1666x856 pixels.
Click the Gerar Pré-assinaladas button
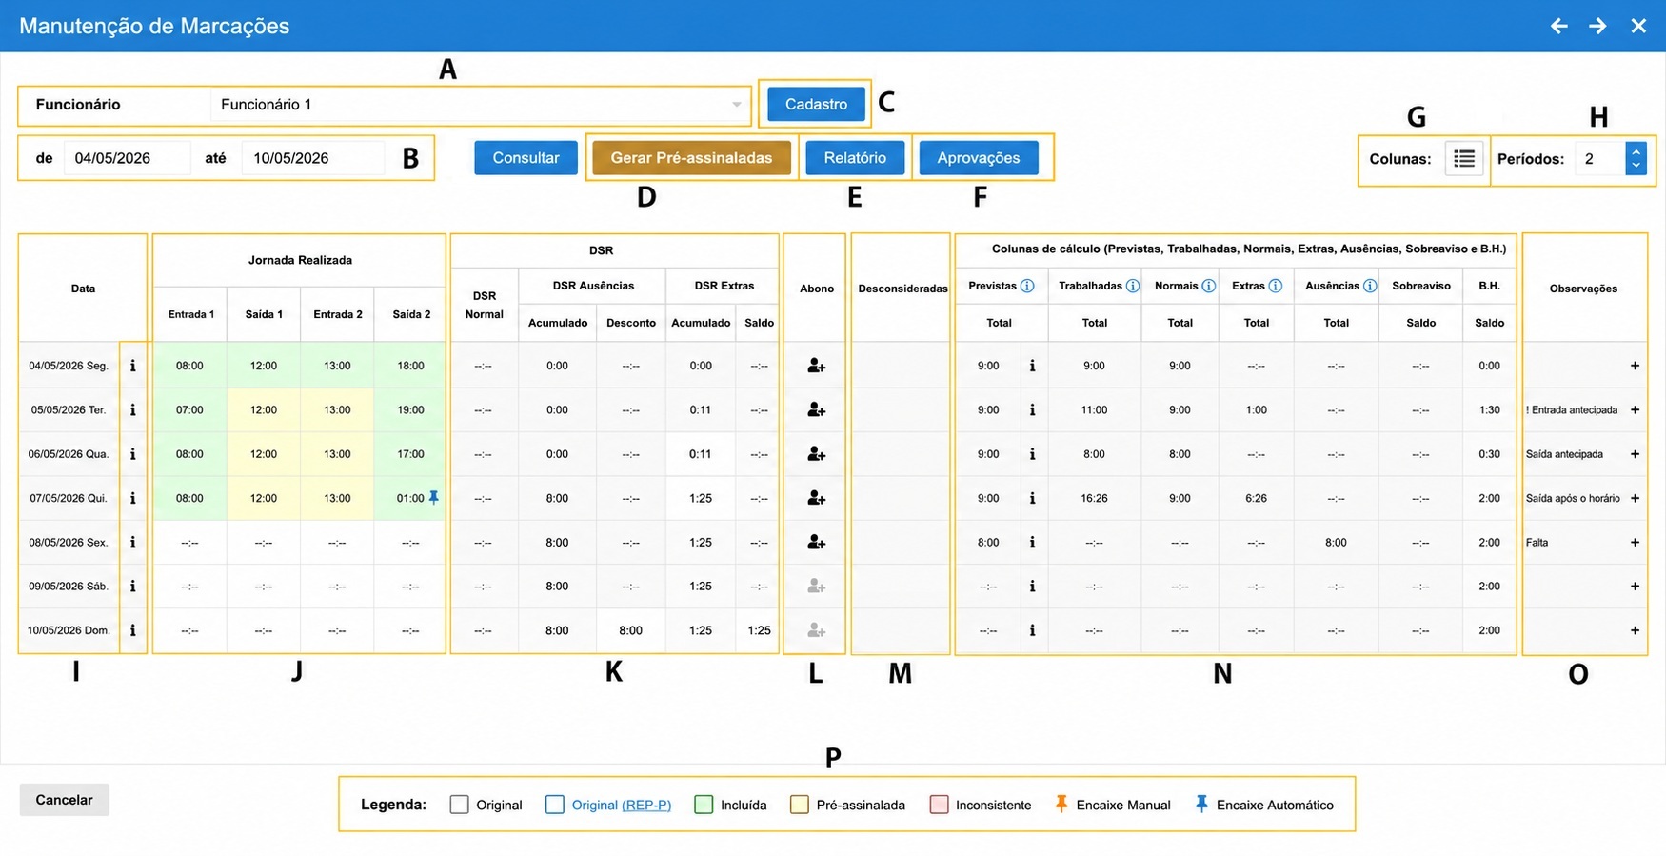pyautogui.click(x=691, y=158)
